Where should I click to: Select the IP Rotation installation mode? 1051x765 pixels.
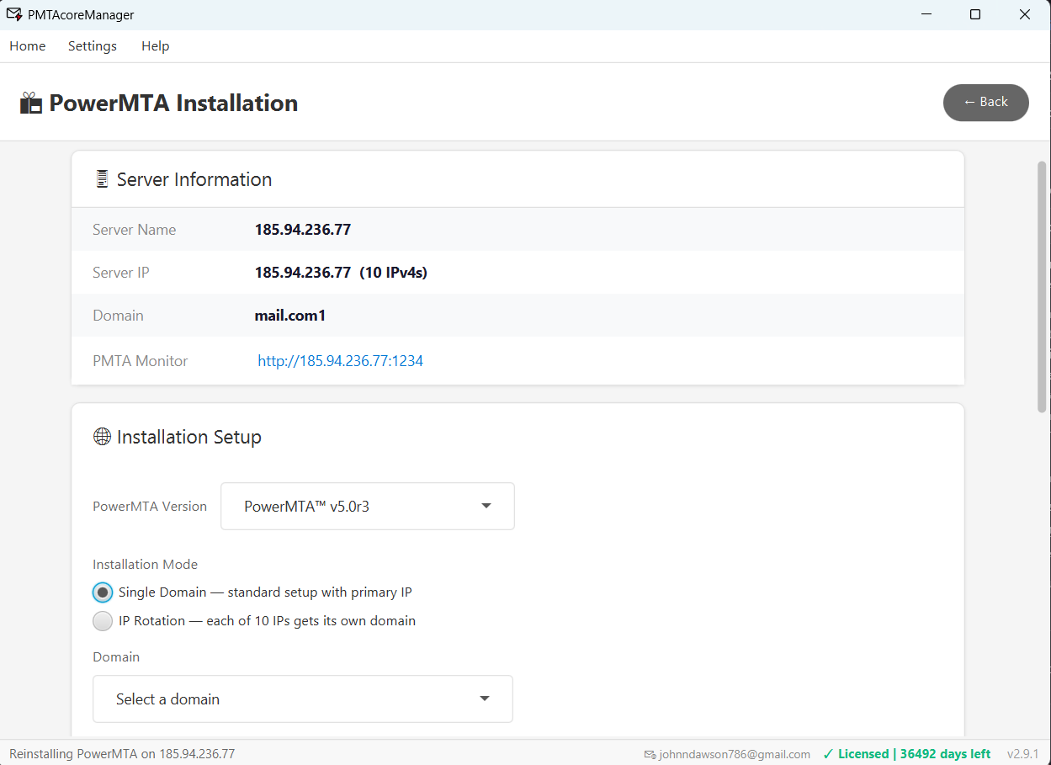click(102, 621)
